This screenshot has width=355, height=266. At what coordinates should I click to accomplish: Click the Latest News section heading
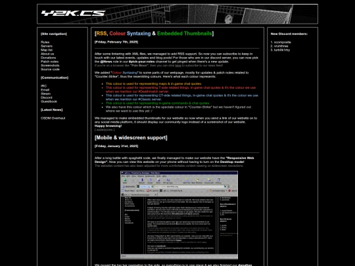pyautogui.click(x=52, y=110)
